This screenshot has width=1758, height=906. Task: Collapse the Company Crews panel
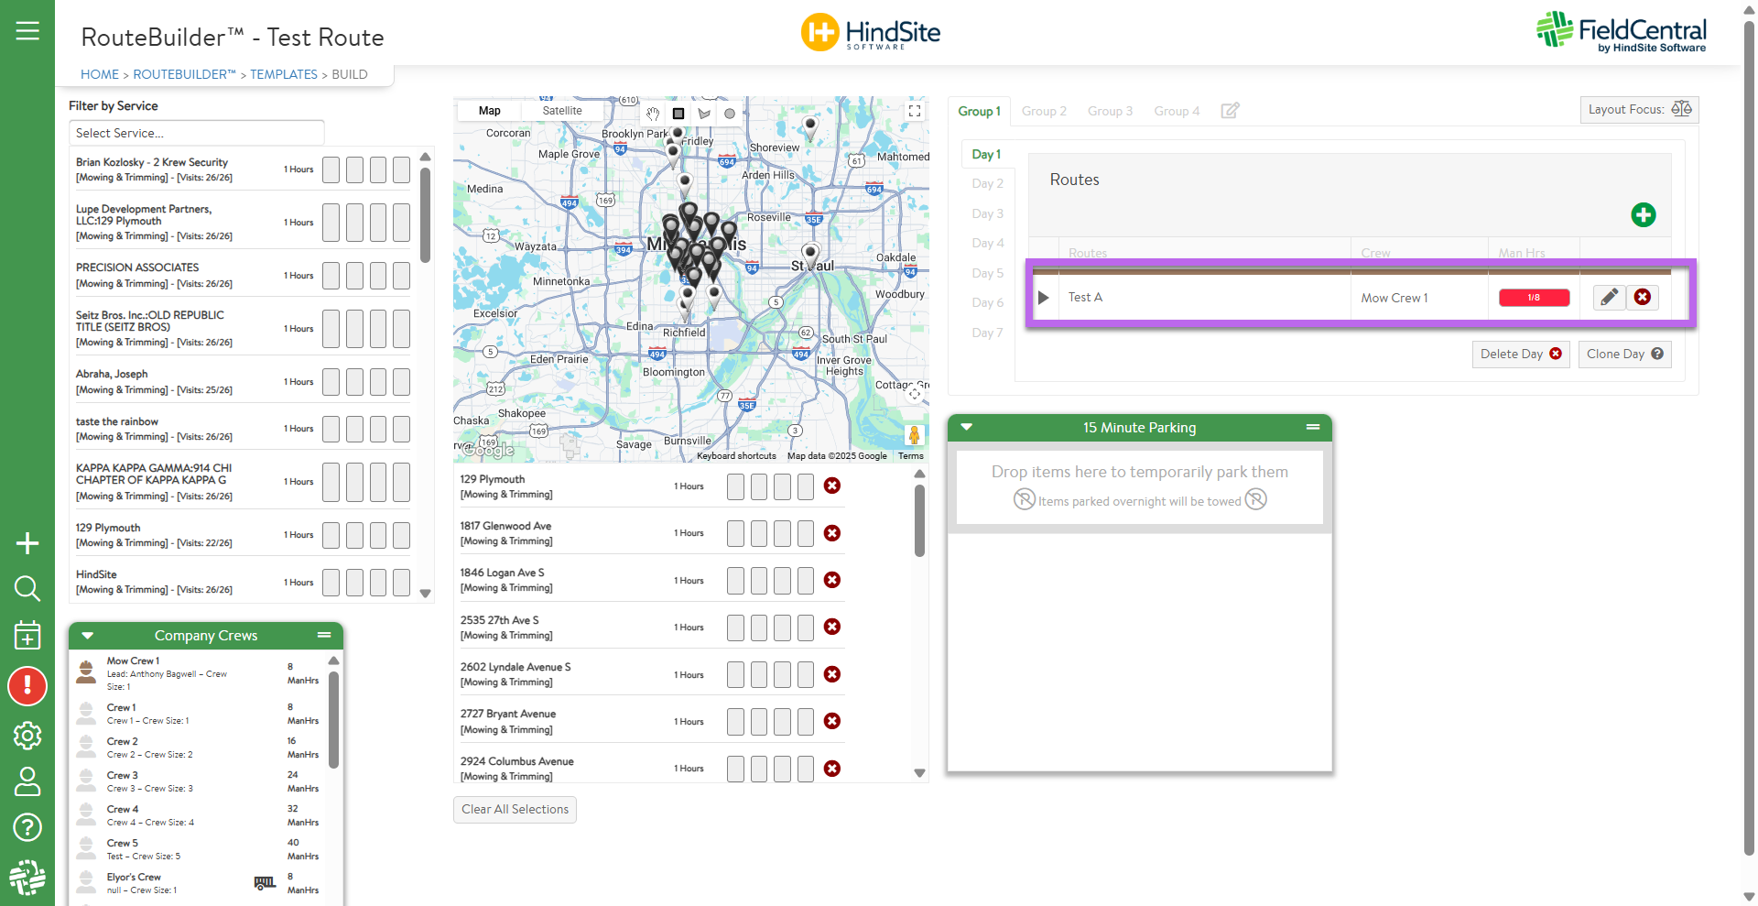click(x=88, y=636)
